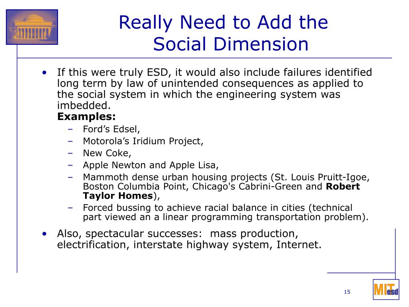The width and height of the screenshot is (409, 307).
Task: Click the bold text 'Taylor Homes'
Action: (x=118, y=195)
